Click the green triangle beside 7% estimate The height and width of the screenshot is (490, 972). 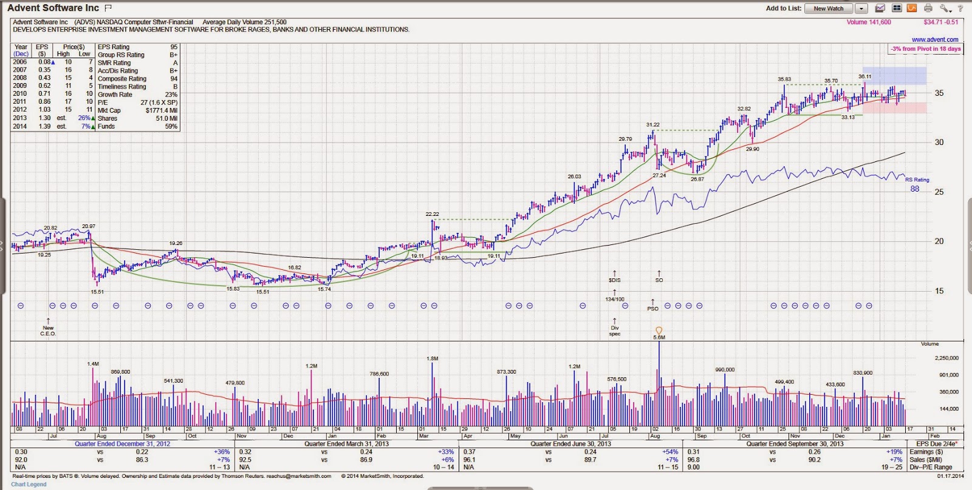point(93,126)
